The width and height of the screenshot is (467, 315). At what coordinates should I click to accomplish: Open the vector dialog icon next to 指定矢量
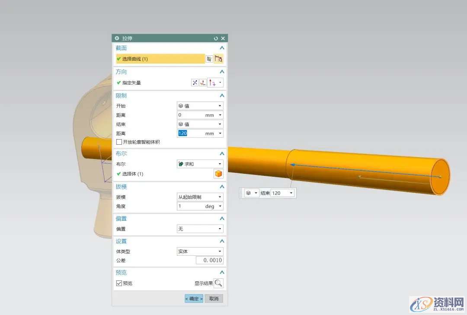[x=203, y=83]
